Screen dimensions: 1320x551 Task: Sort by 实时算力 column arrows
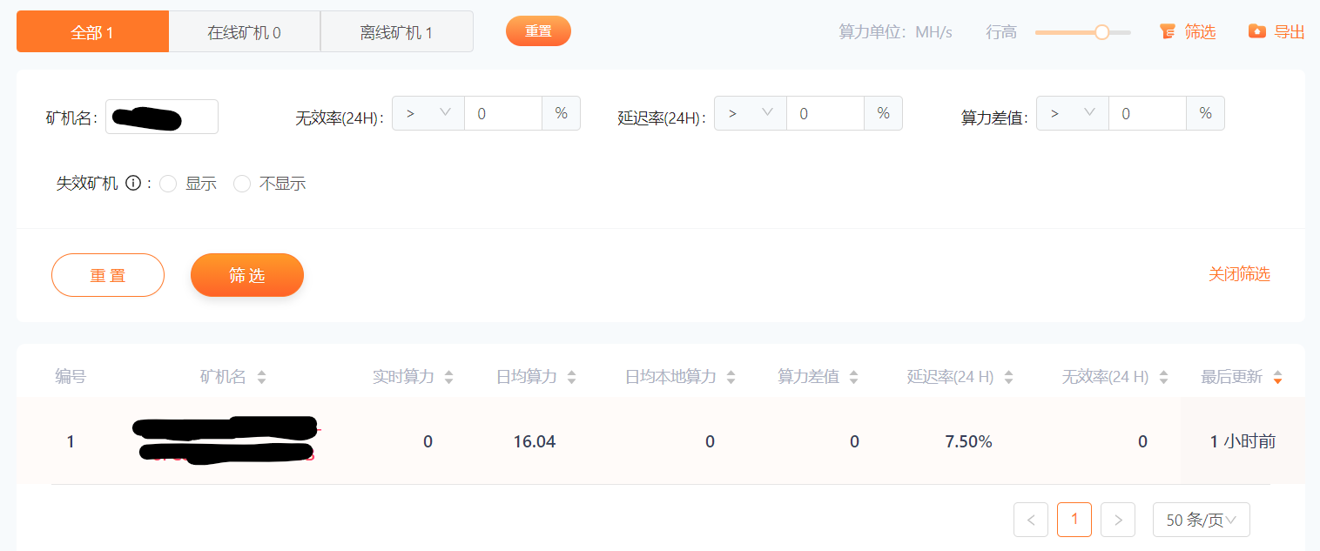[448, 378]
